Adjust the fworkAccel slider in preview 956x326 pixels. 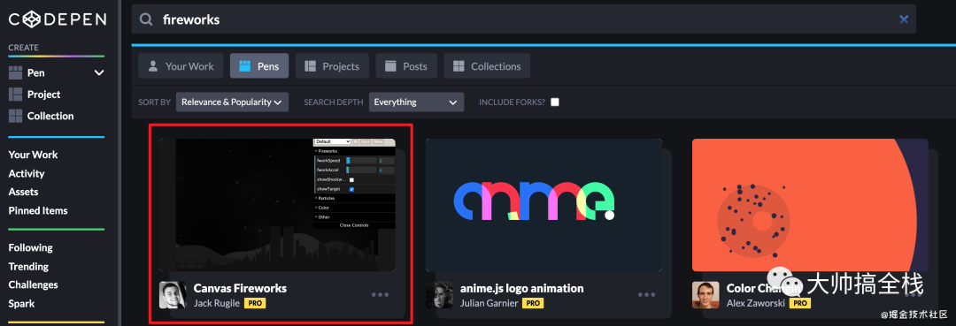tap(361, 171)
